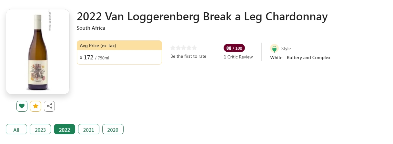Open the White - Buttery and Complex style
Screen dimensions: 393x144
click(300, 58)
